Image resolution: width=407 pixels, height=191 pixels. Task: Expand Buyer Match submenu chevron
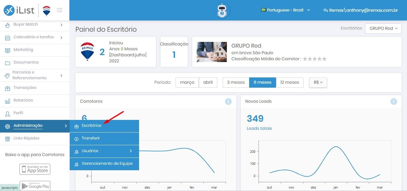[61, 25]
